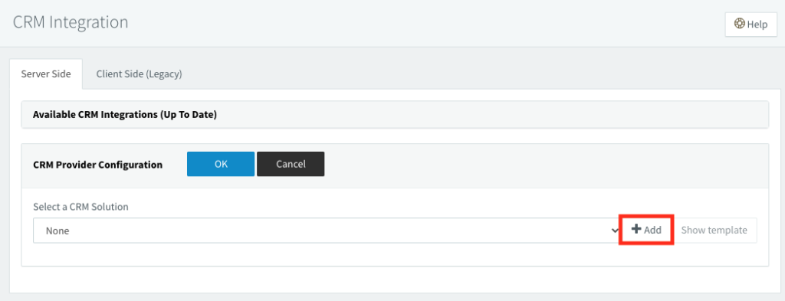Click the dropdown chevron arrow
The image size is (785, 301).
point(615,231)
